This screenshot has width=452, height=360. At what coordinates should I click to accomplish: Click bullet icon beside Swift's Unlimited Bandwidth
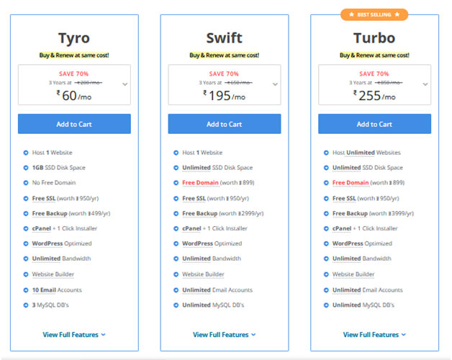pyautogui.click(x=176, y=259)
